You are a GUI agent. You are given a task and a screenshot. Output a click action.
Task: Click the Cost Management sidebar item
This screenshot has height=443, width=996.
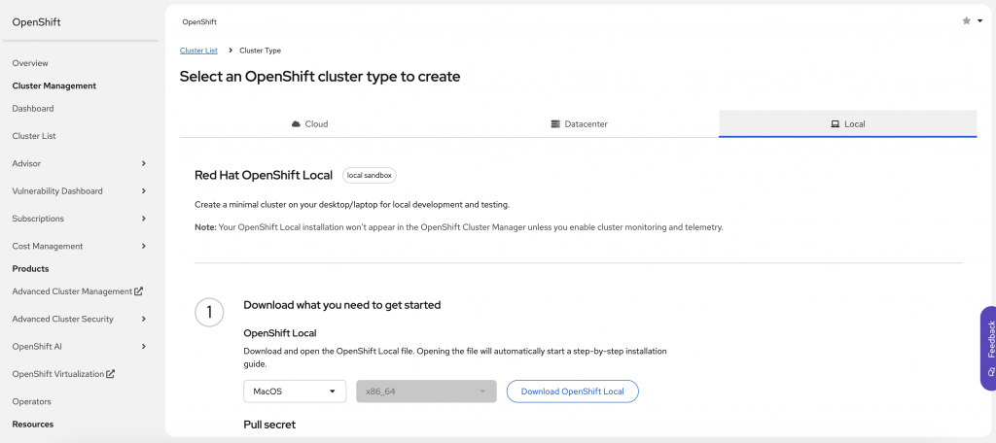(48, 246)
